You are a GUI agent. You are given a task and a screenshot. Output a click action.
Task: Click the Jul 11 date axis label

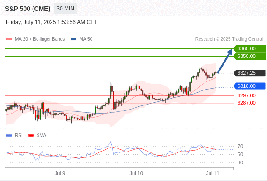point(213,173)
